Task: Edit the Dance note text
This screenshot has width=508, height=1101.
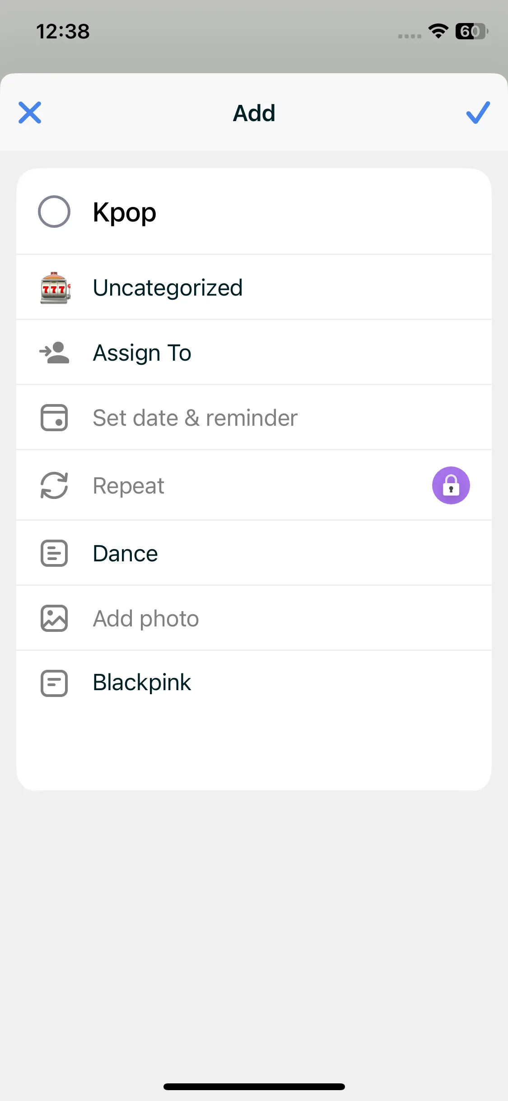Action: click(x=126, y=554)
